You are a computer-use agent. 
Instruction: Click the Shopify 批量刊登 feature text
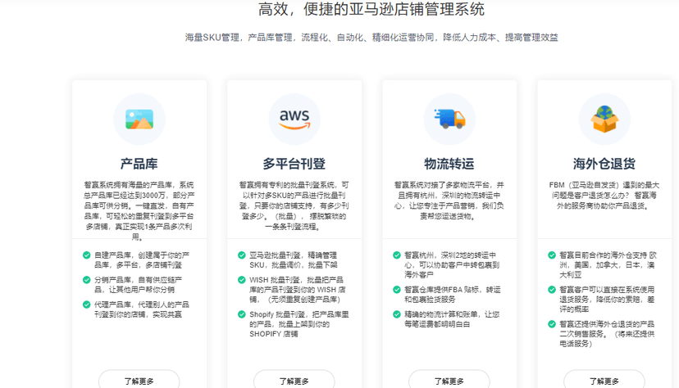point(299,324)
